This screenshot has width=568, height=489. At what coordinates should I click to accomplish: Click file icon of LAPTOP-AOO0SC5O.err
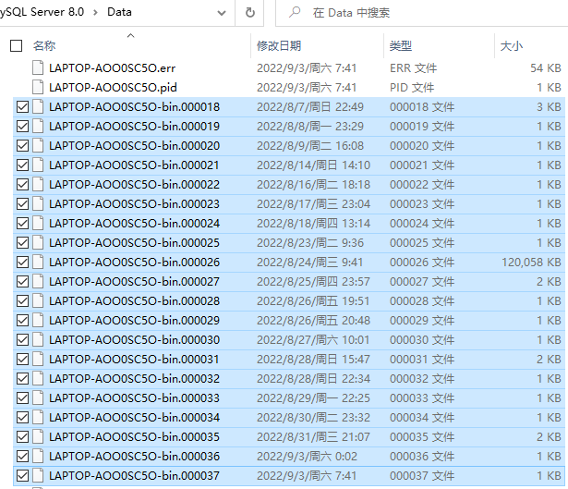pos(38,67)
